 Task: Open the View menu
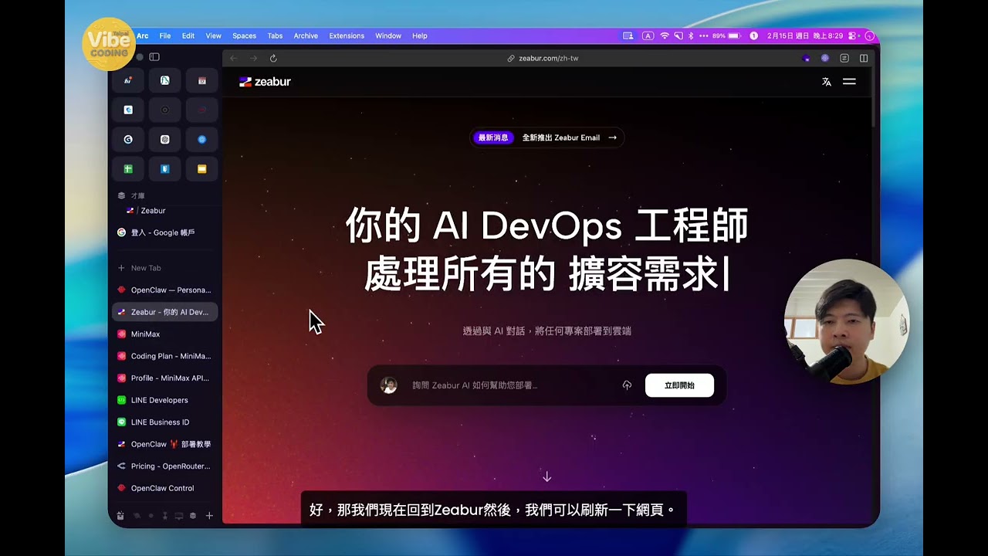click(x=213, y=36)
